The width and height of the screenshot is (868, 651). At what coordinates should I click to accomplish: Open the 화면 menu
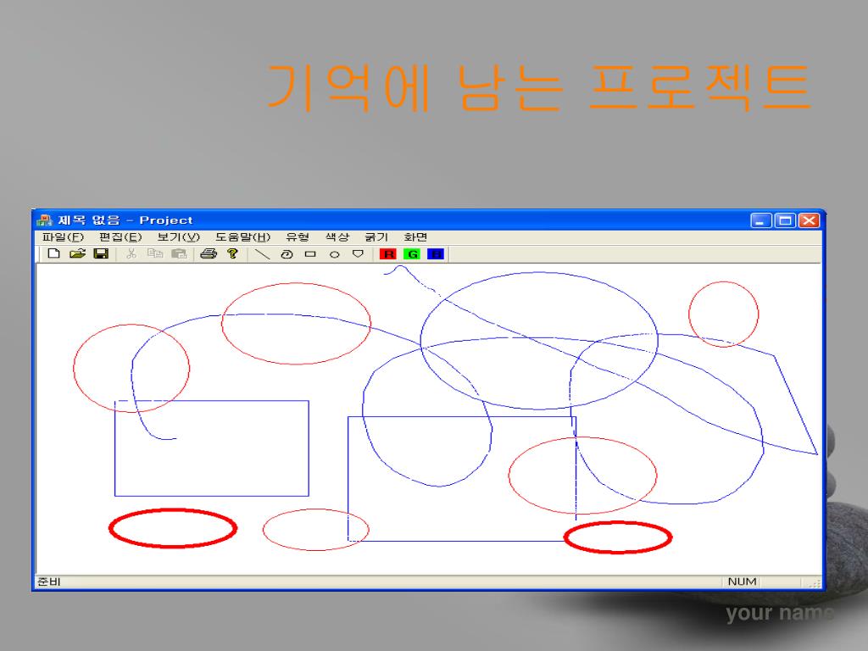coord(415,237)
